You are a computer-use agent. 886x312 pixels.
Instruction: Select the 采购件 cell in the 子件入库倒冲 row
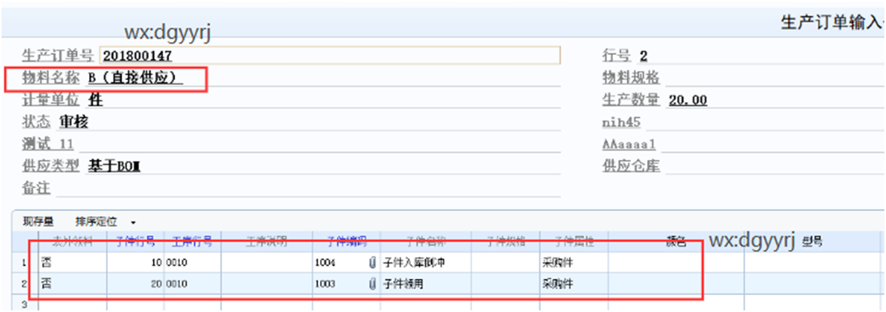(x=573, y=263)
